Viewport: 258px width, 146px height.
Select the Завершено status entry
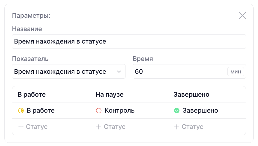200,111
